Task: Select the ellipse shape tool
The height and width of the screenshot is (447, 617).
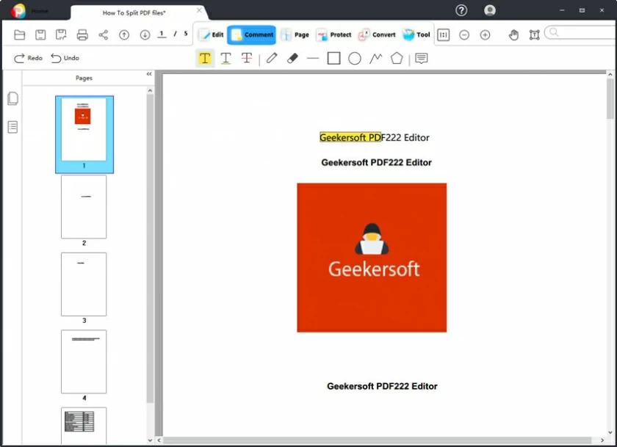Action: click(x=354, y=58)
